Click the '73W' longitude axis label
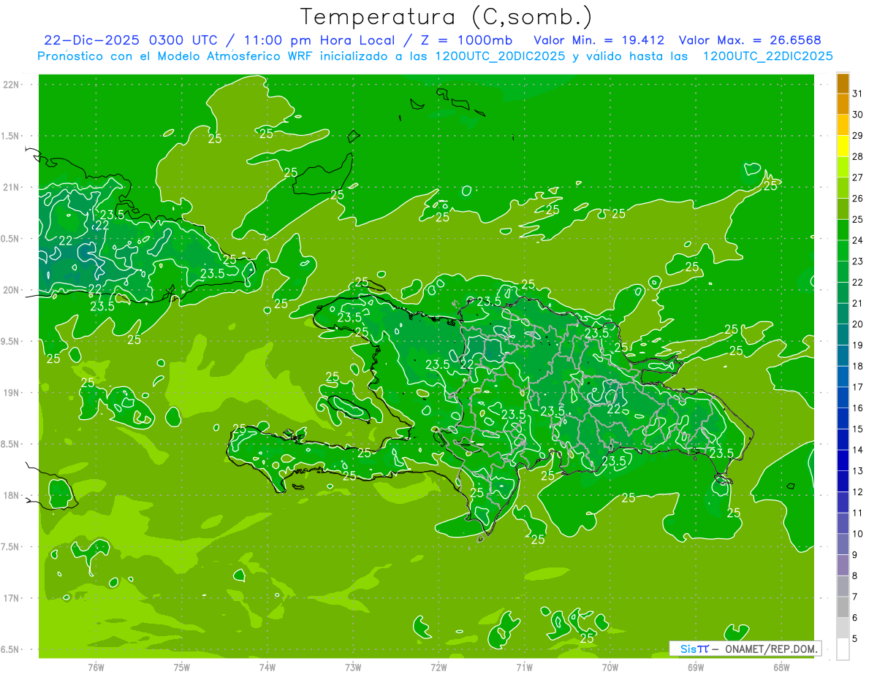This screenshot has width=877, height=677. pyautogui.click(x=353, y=668)
